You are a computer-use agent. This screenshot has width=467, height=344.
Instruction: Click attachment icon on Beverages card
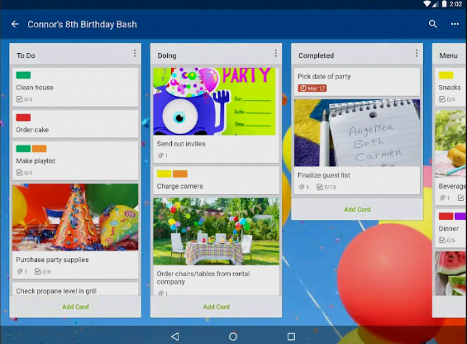tap(442, 198)
